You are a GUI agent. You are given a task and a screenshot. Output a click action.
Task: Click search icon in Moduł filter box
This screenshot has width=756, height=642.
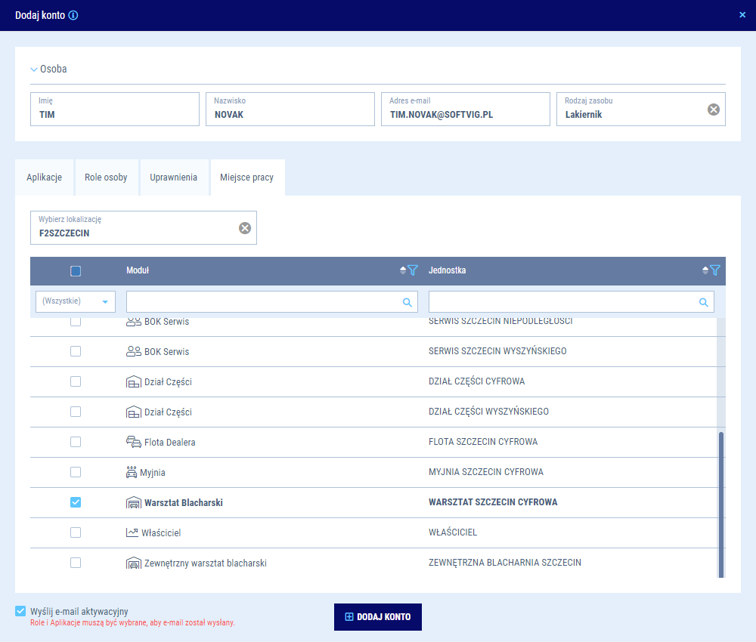point(407,302)
